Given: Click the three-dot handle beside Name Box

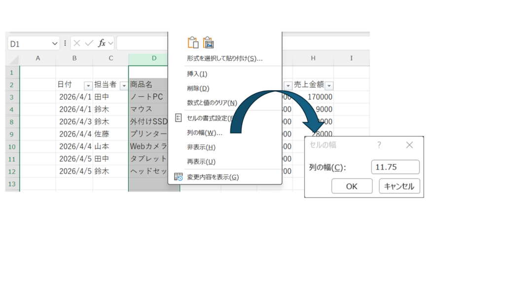Looking at the screenshot, I should pos(65,43).
